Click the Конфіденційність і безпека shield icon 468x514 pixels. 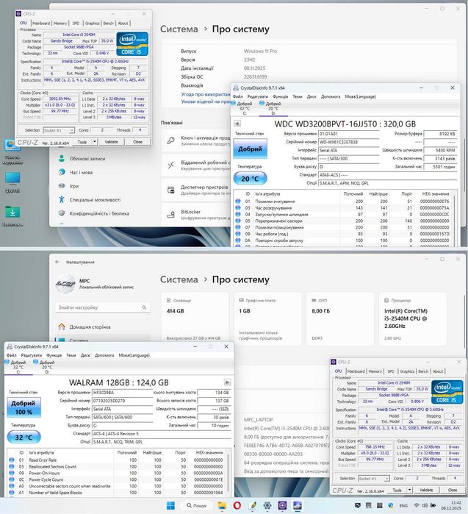(62, 213)
